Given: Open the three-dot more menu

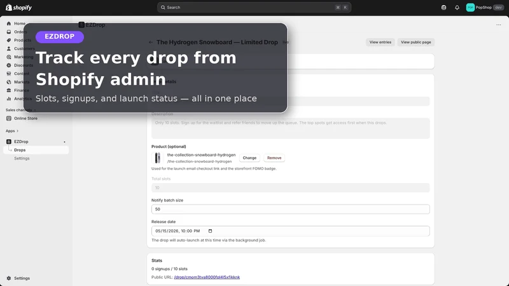Looking at the screenshot, I should [x=499, y=25].
